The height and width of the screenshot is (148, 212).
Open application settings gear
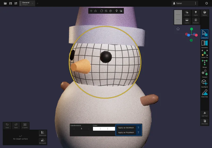point(207,3)
